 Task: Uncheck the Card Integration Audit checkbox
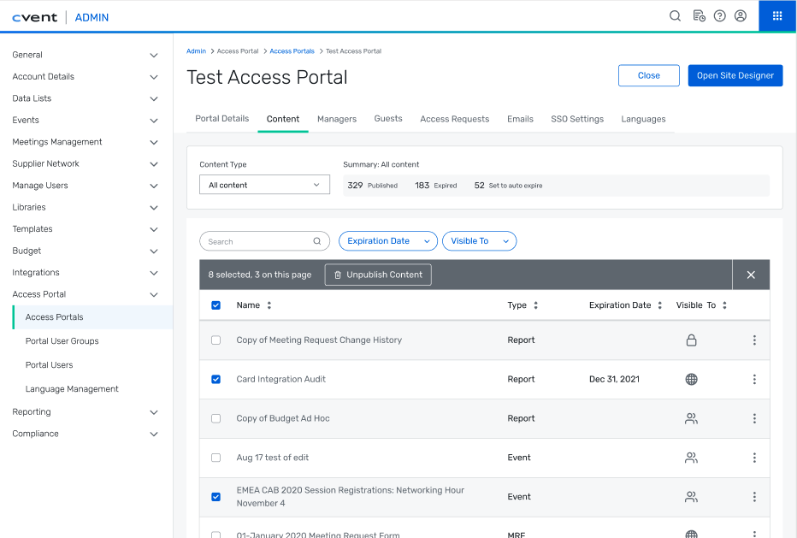pos(215,379)
